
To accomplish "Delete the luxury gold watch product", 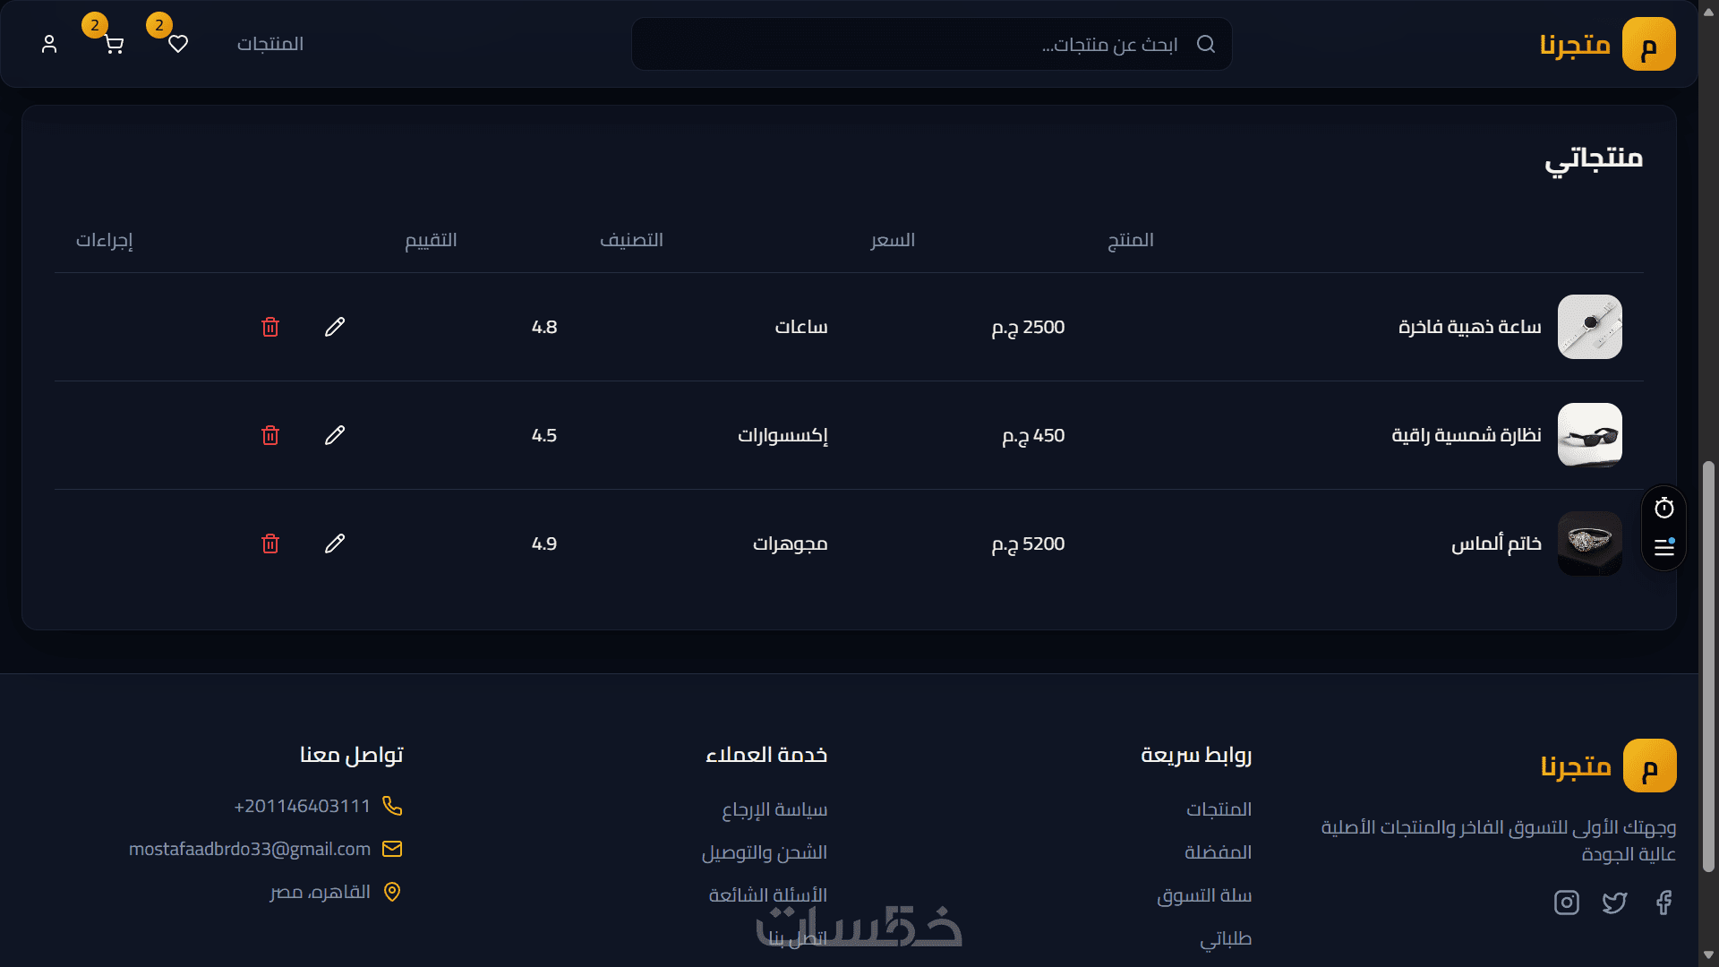I will [270, 327].
